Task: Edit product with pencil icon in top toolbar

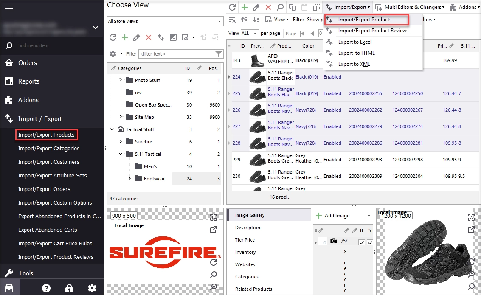Action: (256, 7)
